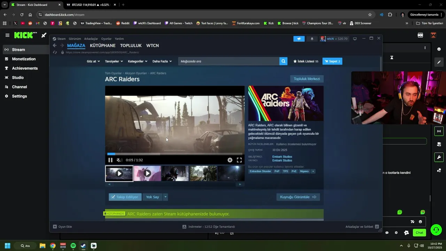Open Arkadaşlar ve Sohbet panel

(x=362, y=227)
